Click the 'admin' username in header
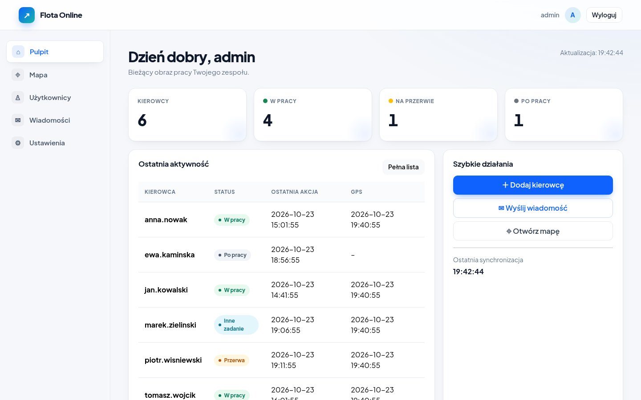 (x=550, y=15)
